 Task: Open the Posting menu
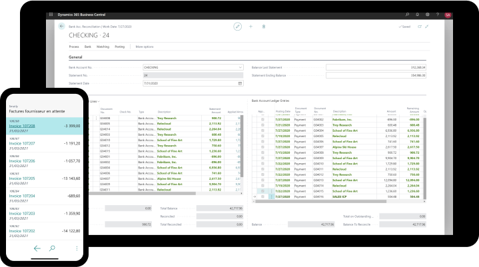119,47
